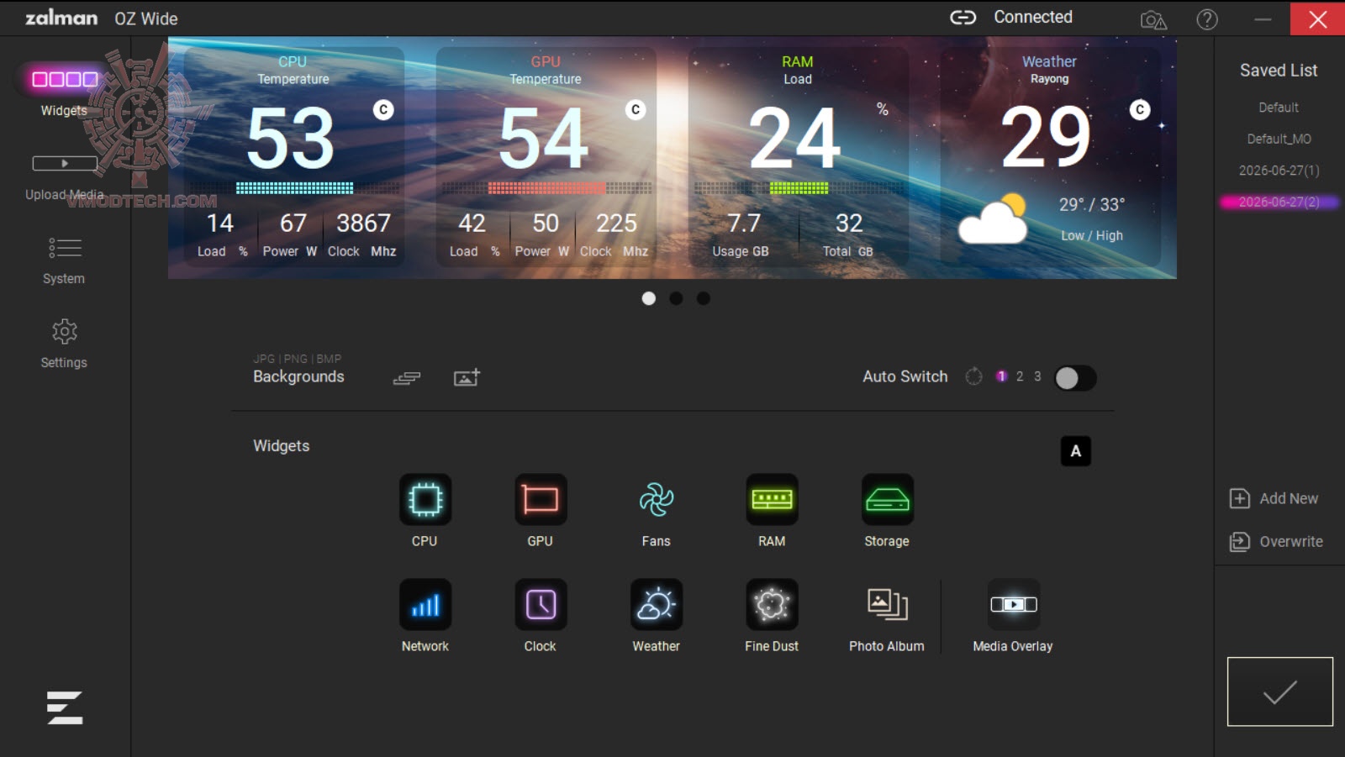Click the CPU Clock 3867 Mhz value

363,223
